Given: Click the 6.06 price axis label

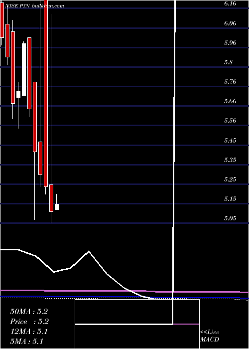Looking at the screenshot, I should click(230, 23).
